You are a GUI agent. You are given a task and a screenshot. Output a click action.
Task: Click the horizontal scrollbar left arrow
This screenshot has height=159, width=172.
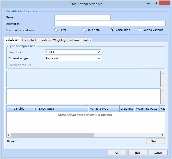(x=9, y=135)
